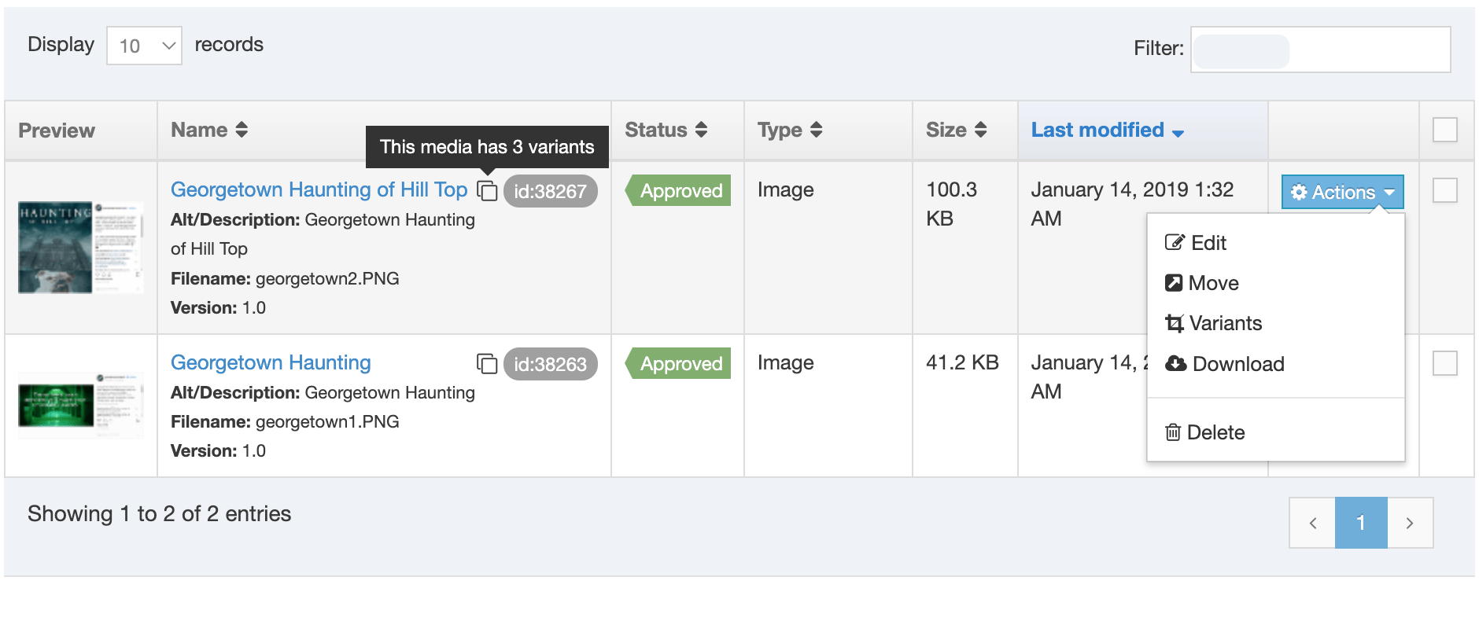
Task: Open the Georgetown Haunting of Hill Top thumbnail
Action: coord(80,248)
